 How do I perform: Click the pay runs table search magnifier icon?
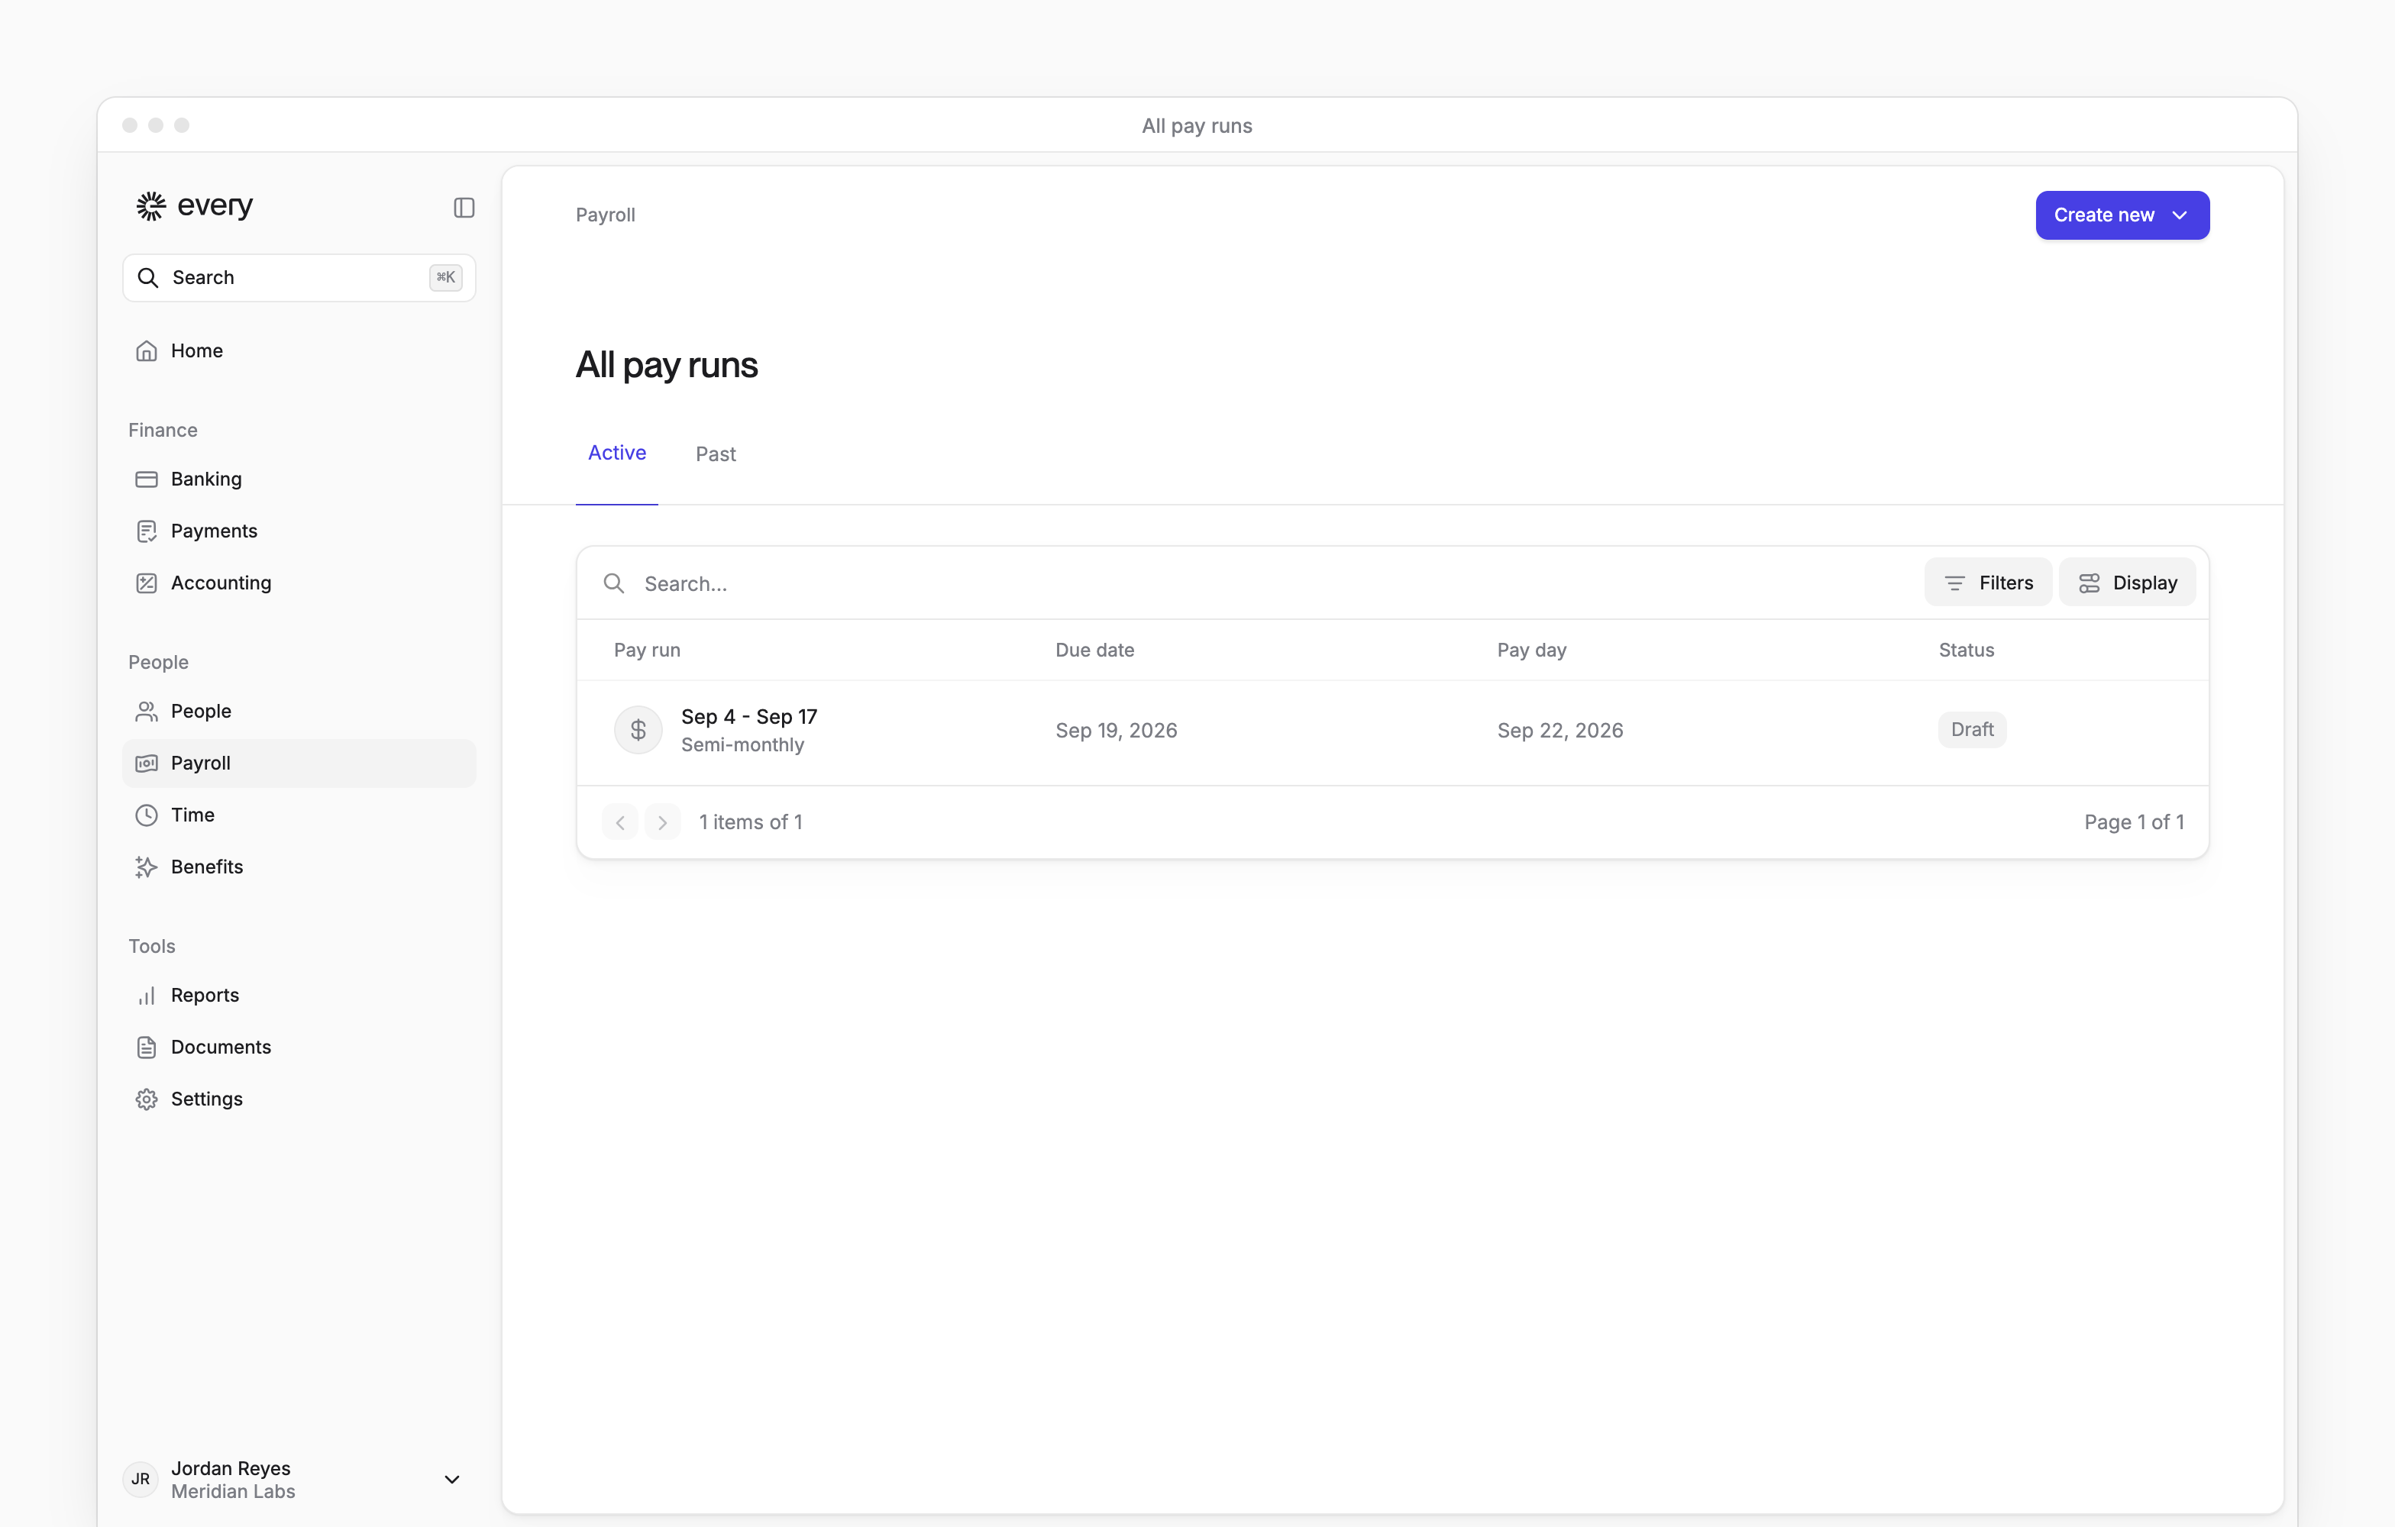pyautogui.click(x=615, y=583)
